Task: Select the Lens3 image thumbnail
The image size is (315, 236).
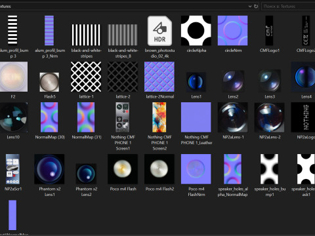Action: click(x=270, y=81)
